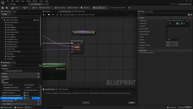
Task: Open the Edit menu
Action: [12, 1]
